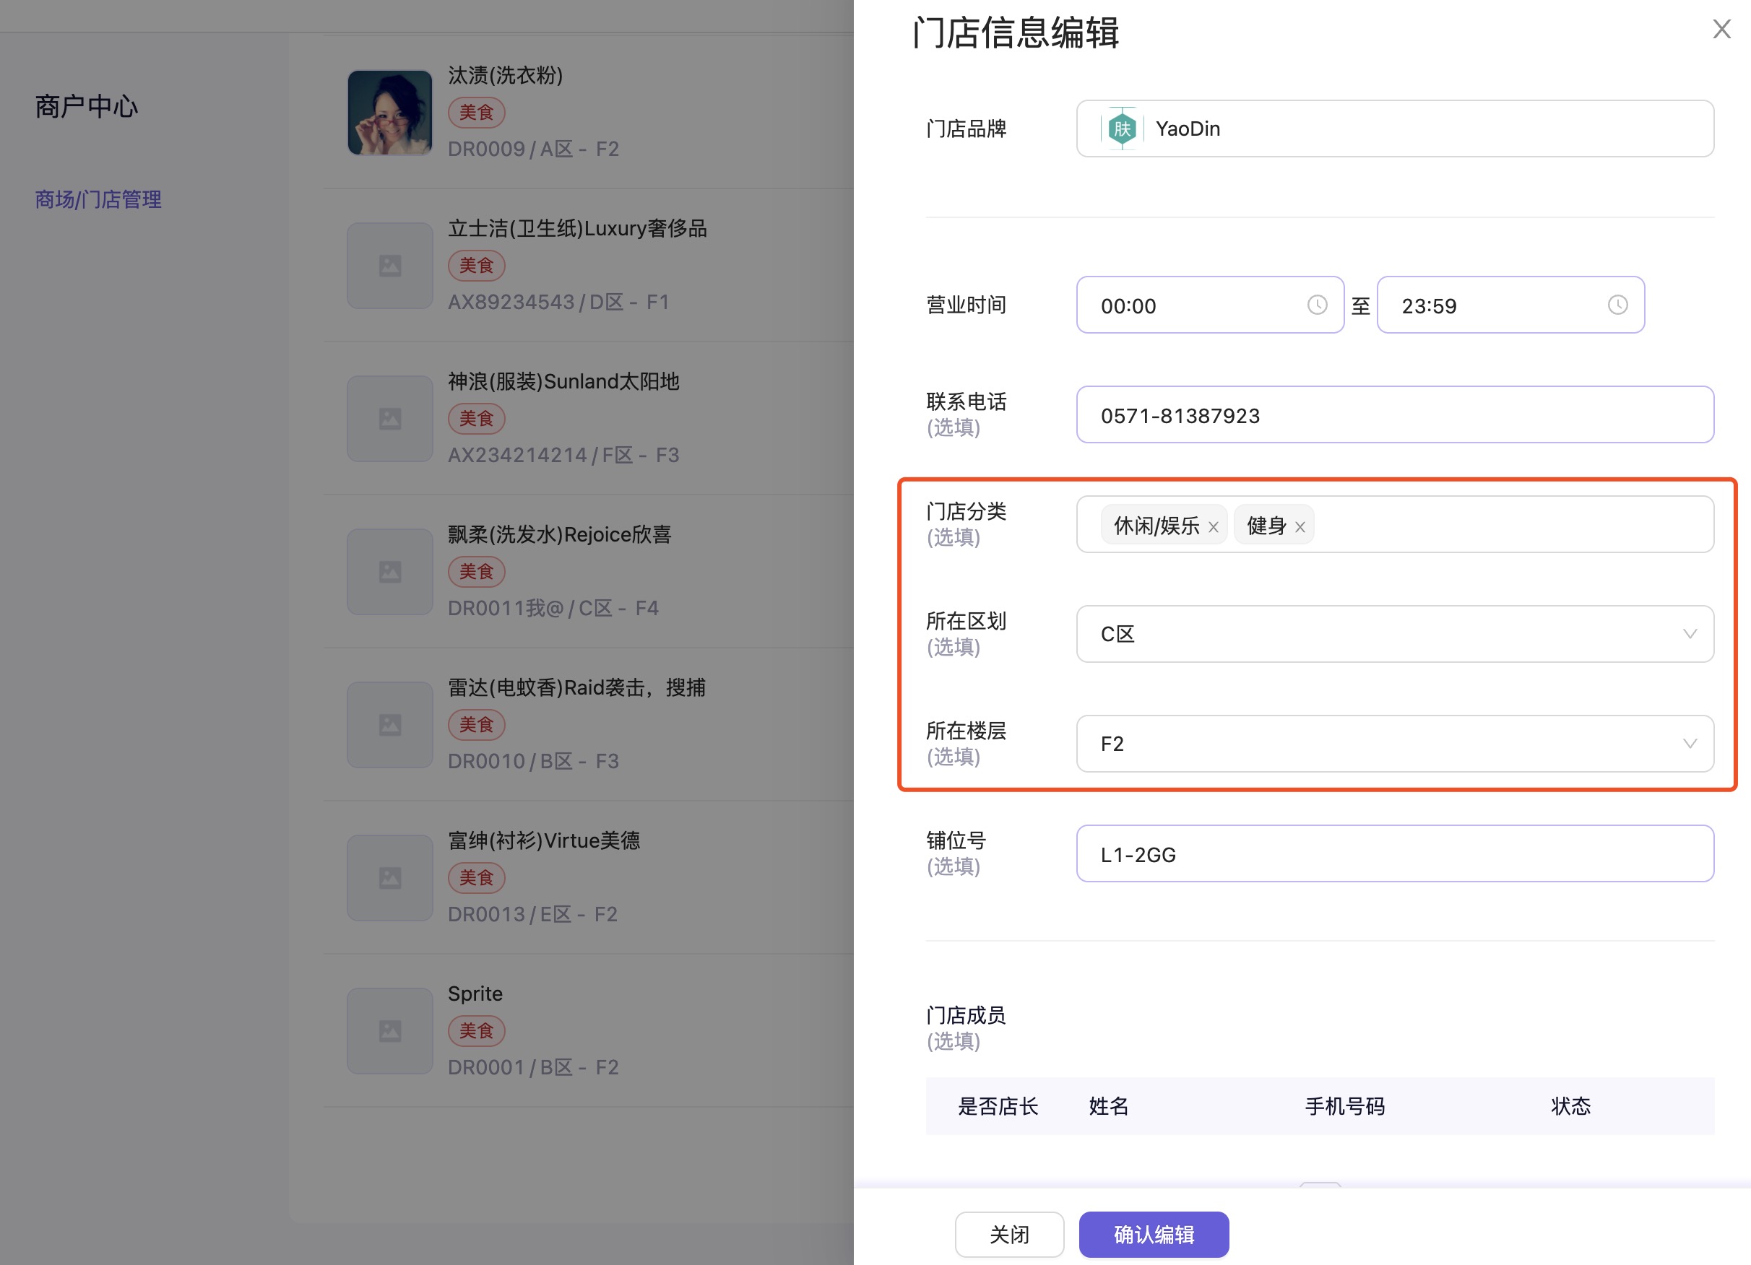Click the YaoDin brand logo icon
1751x1265 pixels.
(x=1122, y=129)
